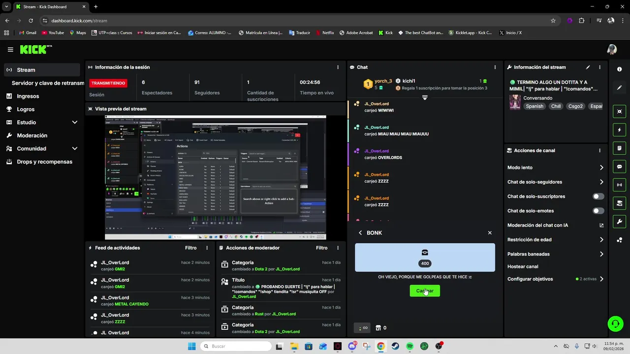Image resolution: width=630 pixels, height=354 pixels.
Task: Click the three-dots cluster icon in rail
Action: click(620, 240)
